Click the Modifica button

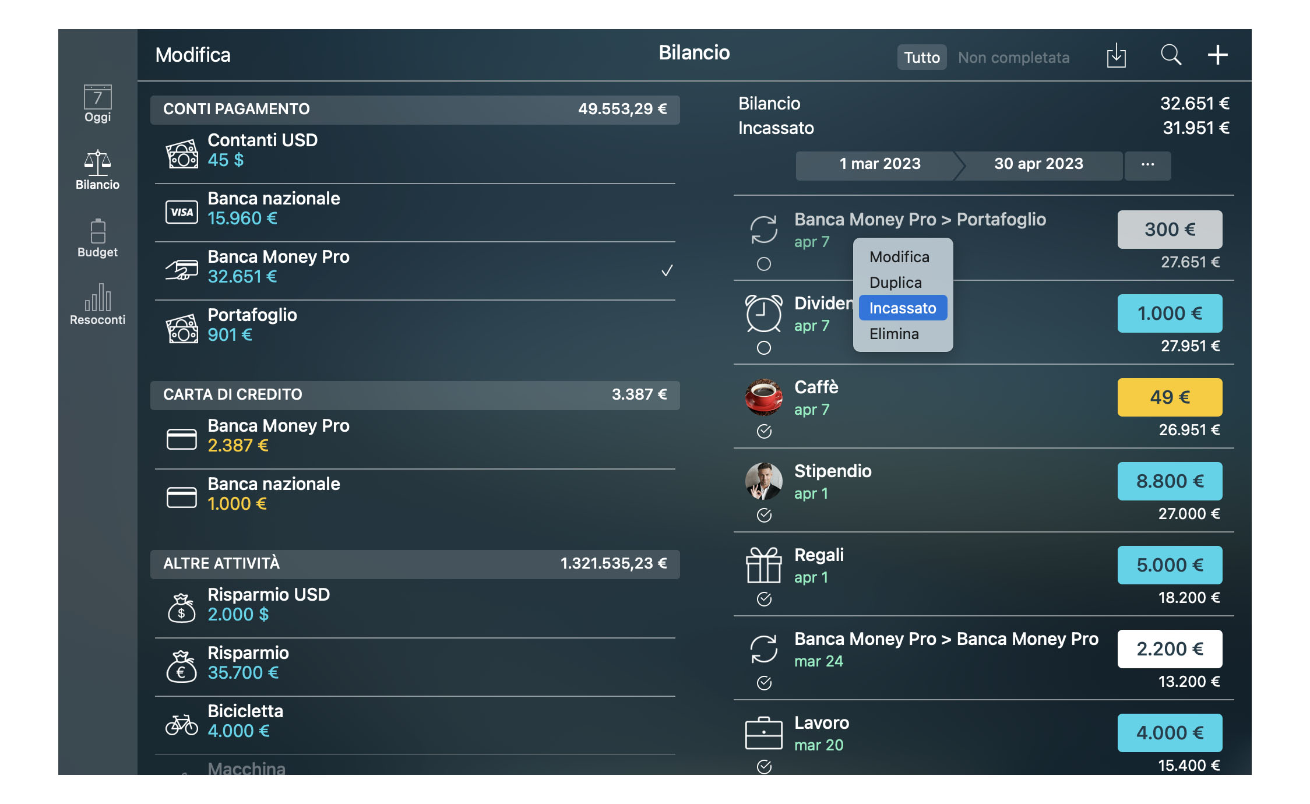[x=193, y=54]
